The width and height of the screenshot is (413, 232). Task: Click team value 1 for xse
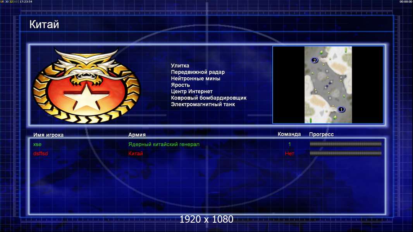tap(289, 144)
